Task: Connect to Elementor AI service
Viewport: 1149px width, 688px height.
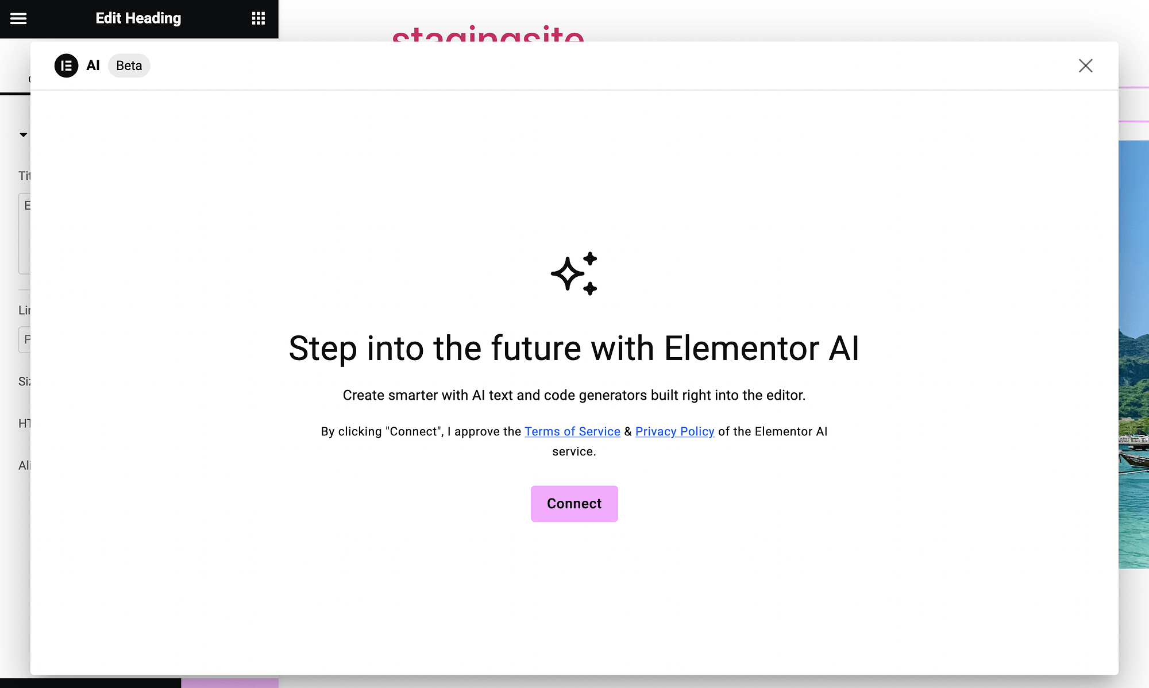Action: 574,504
